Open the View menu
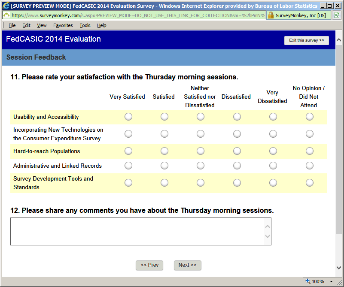 (42, 25)
